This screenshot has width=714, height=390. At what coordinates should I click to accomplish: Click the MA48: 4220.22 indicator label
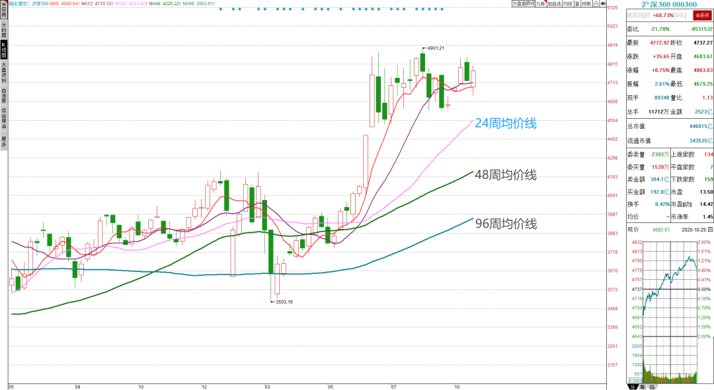165,4
